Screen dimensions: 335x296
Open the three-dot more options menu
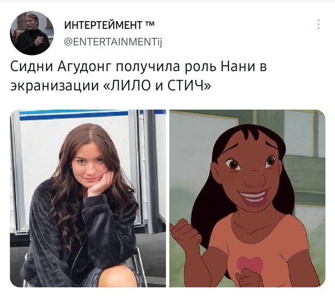[x=318, y=24]
